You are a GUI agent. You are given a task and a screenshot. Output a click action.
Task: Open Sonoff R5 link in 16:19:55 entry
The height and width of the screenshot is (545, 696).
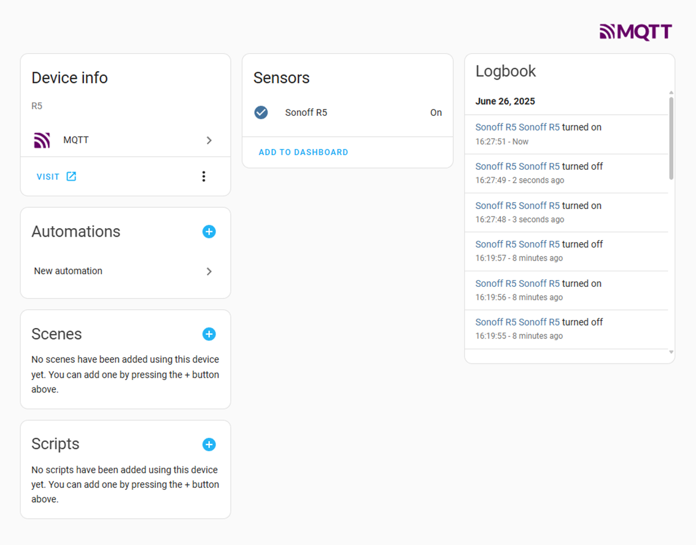(496, 322)
